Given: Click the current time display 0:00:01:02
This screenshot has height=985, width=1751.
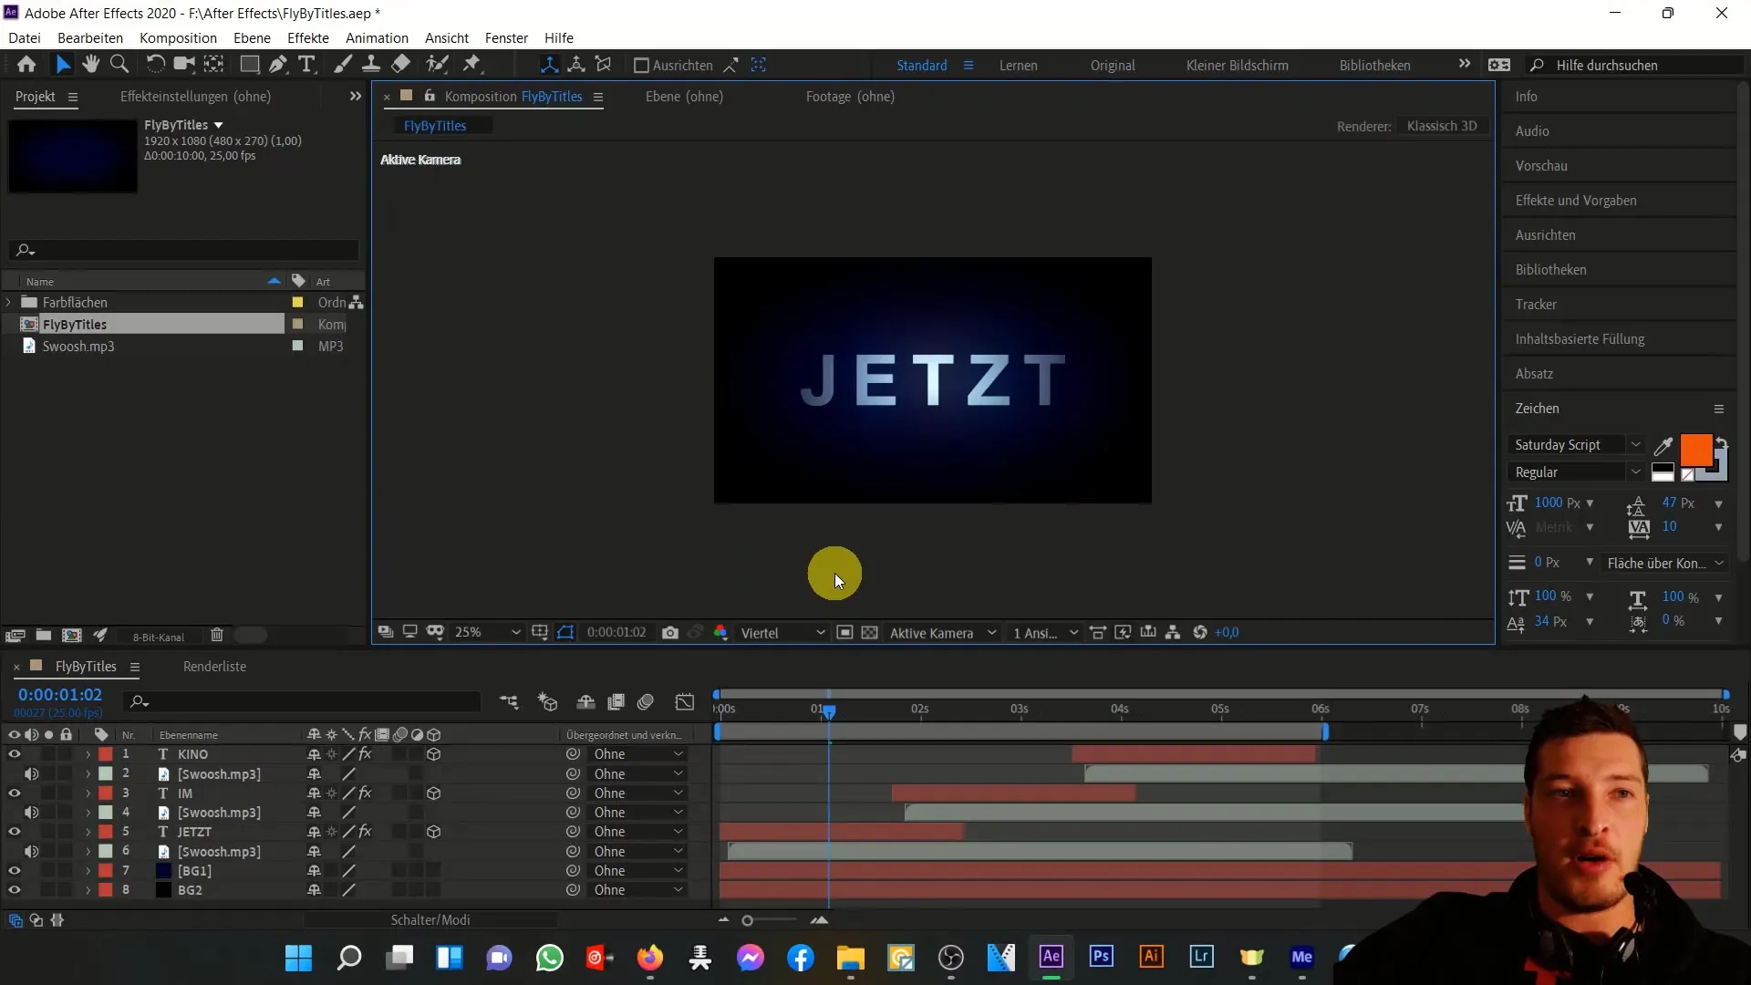Looking at the screenshot, I should 59,694.
